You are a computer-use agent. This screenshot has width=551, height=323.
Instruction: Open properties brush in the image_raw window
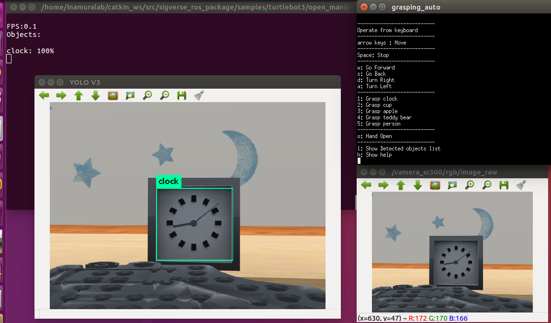(x=521, y=185)
